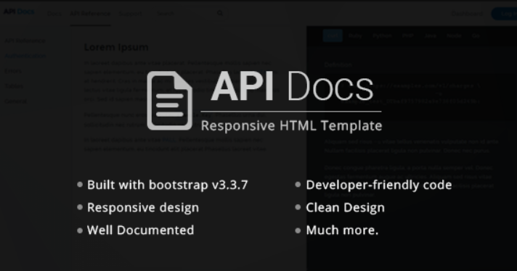The image size is (517, 271).
Task: Click the large 'API Docs' title text
Action: click(x=292, y=86)
